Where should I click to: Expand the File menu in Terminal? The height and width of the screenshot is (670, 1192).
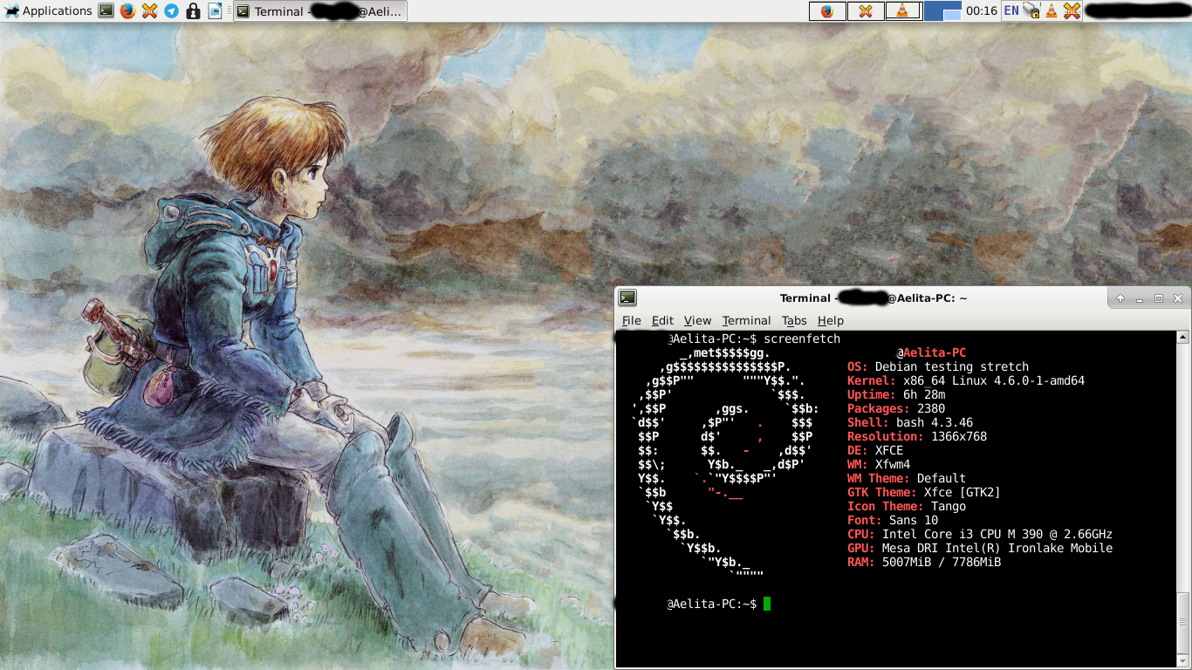tap(631, 320)
